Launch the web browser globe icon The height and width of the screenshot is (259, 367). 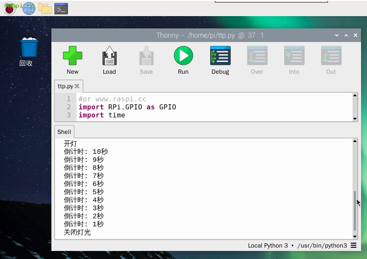28,8
